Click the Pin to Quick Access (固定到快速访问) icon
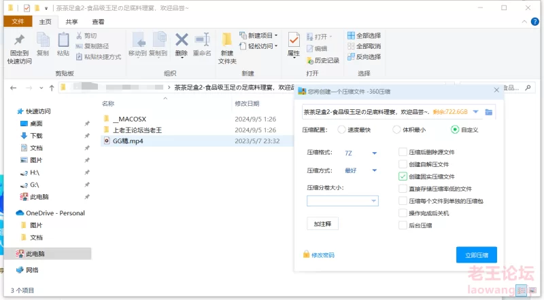 (x=19, y=41)
